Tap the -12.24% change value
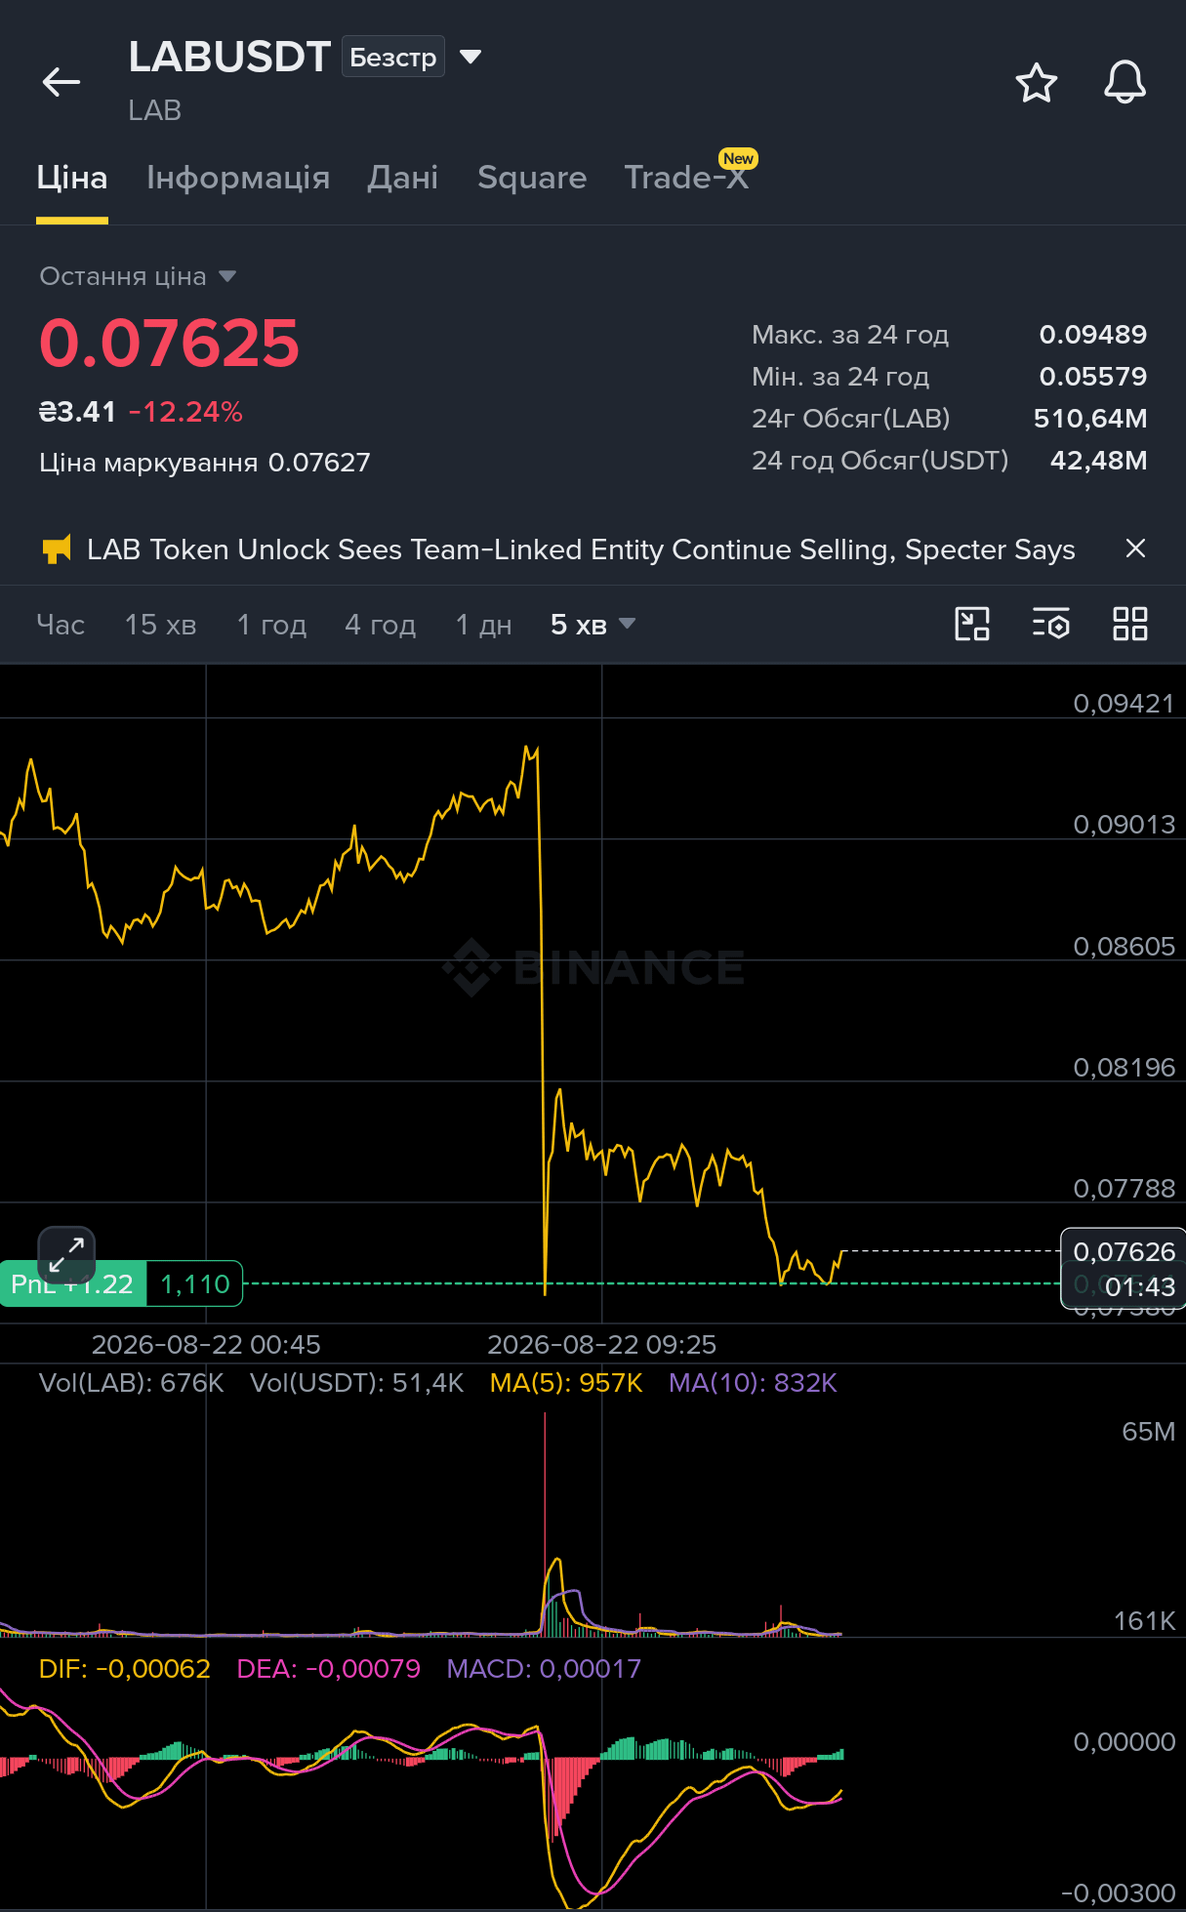The image size is (1186, 1912). 185,412
